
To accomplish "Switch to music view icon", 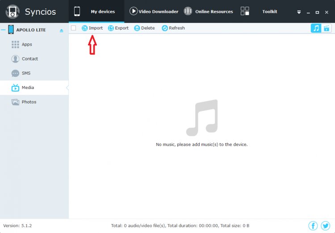I will point(316,28).
